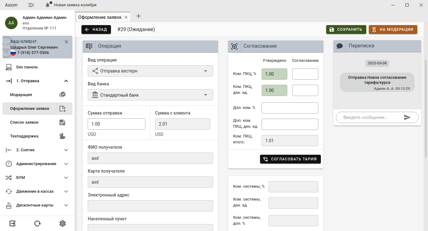Select the Оформление заявок sidebar item

click(x=37, y=108)
